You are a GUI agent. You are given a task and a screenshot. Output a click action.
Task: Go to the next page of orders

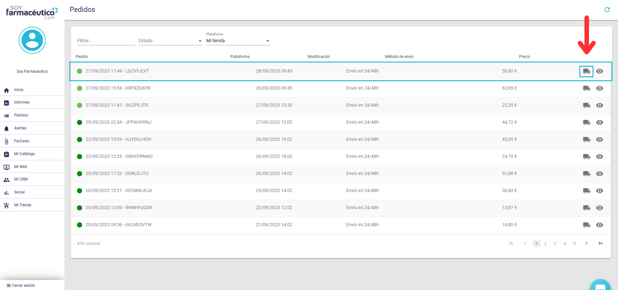586,243
